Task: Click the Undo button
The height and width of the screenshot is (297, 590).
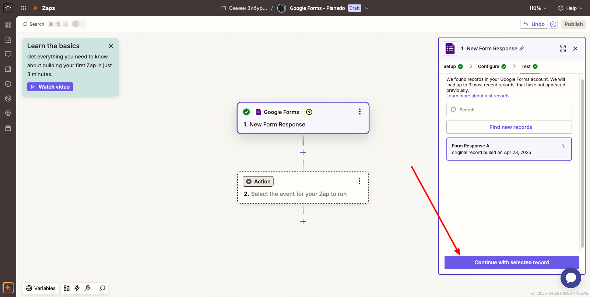Action: point(534,24)
